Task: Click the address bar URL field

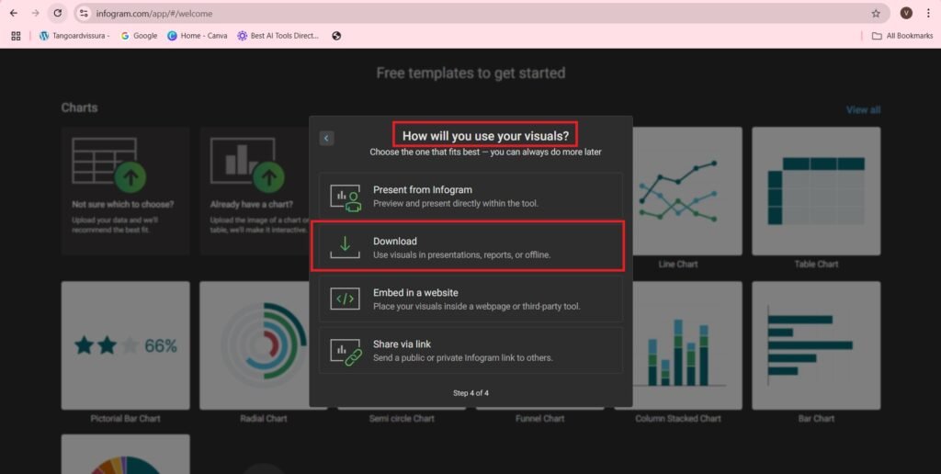Action: click(x=480, y=13)
